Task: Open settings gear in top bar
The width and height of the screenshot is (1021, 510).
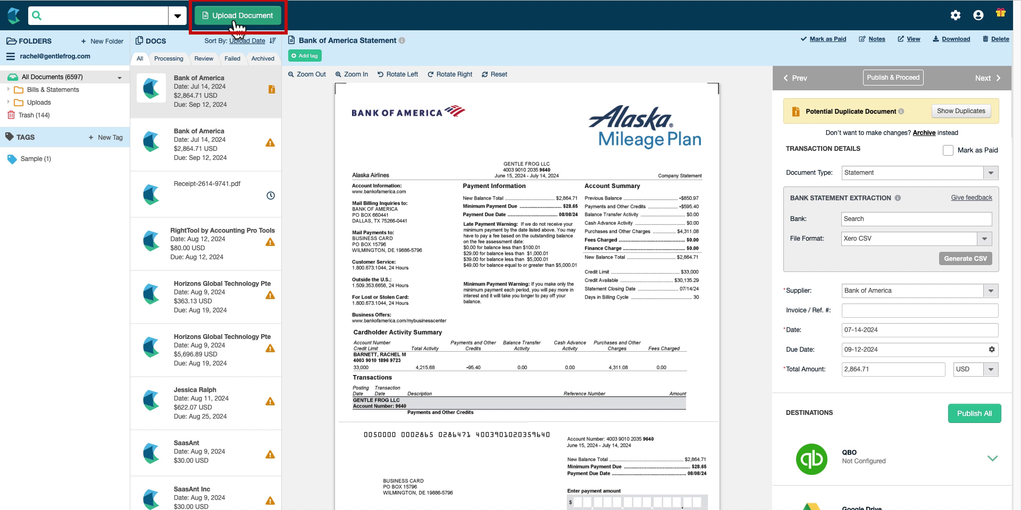Action: tap(956, 15)
